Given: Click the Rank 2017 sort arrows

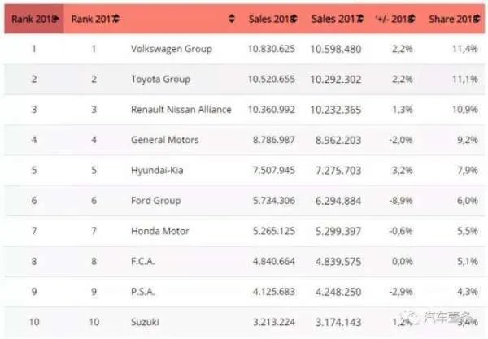Looking at the screenshot, I should point(117,19).
